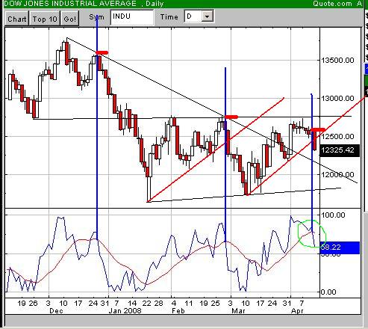Click the 12325.42 current price label
Viewport: 368px width, 329px height.
click(339, 150)
